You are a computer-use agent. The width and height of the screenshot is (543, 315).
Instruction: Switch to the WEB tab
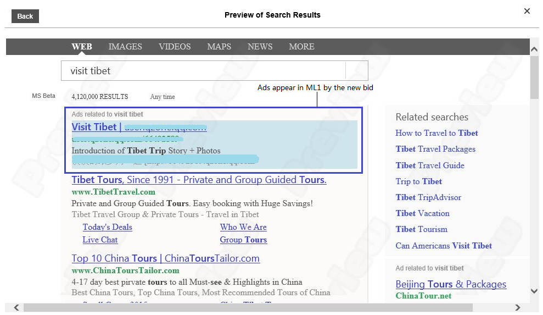point(82,47)
